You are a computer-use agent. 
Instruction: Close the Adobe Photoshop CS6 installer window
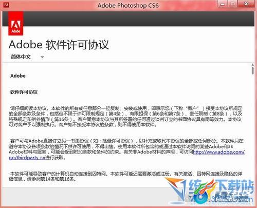246,4
